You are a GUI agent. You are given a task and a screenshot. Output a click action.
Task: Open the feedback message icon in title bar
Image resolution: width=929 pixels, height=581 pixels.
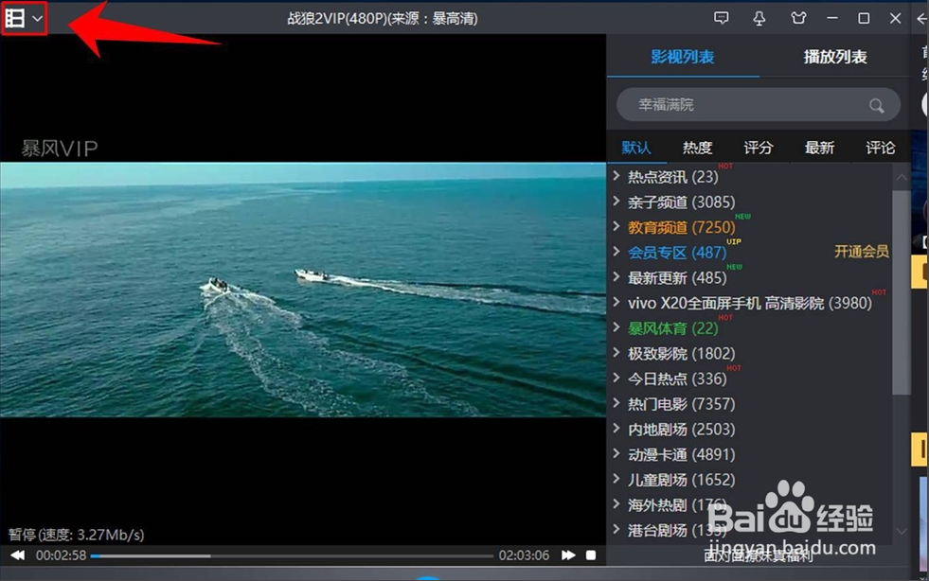(721, 18)
